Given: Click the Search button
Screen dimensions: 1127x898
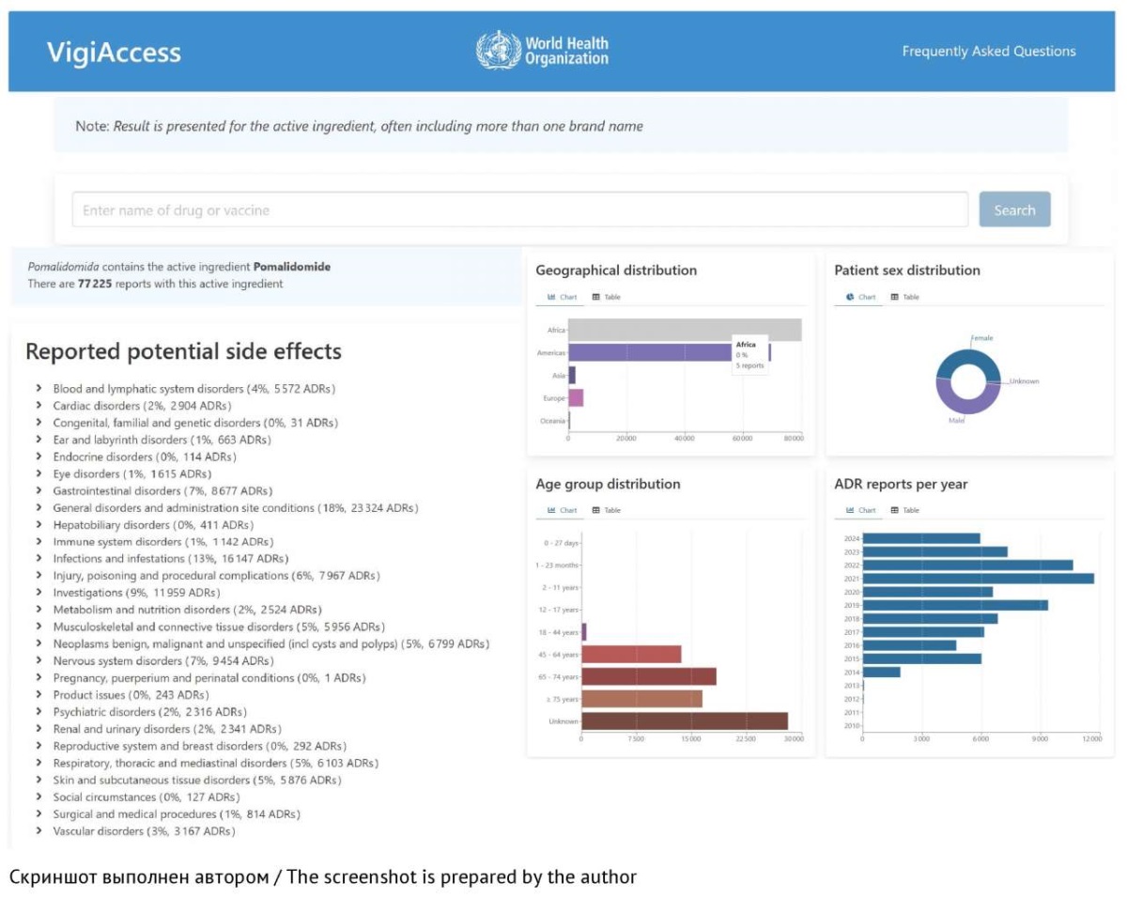Looking at the screenshot, I should 1014,210.
